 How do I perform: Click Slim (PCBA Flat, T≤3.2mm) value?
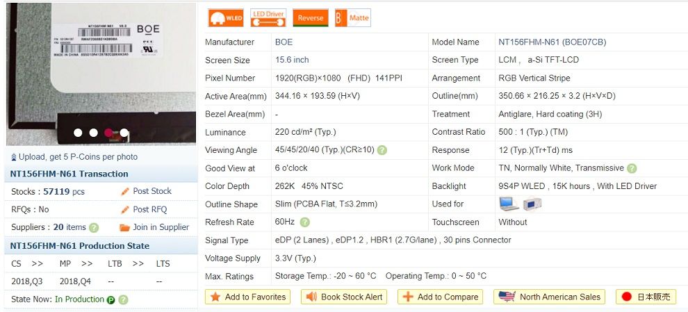[326, 204]
